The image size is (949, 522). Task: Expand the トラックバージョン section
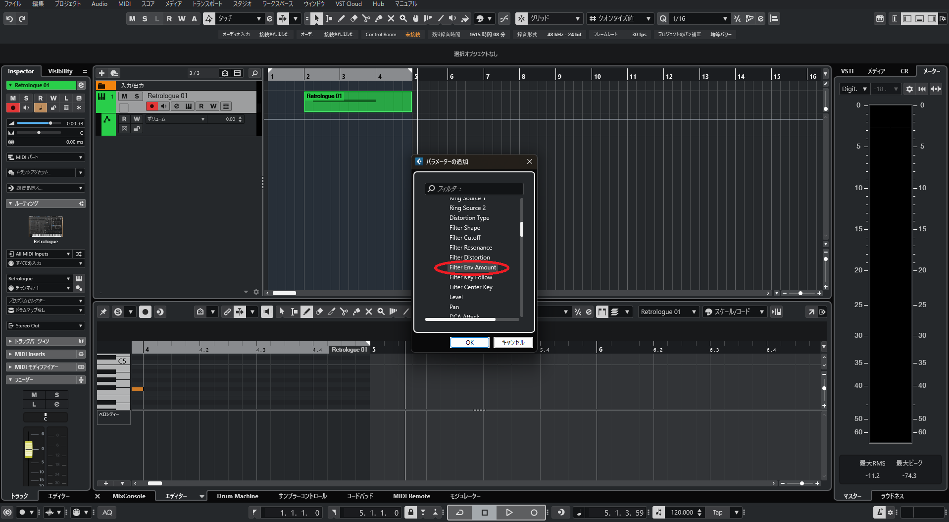pos(46,341)
